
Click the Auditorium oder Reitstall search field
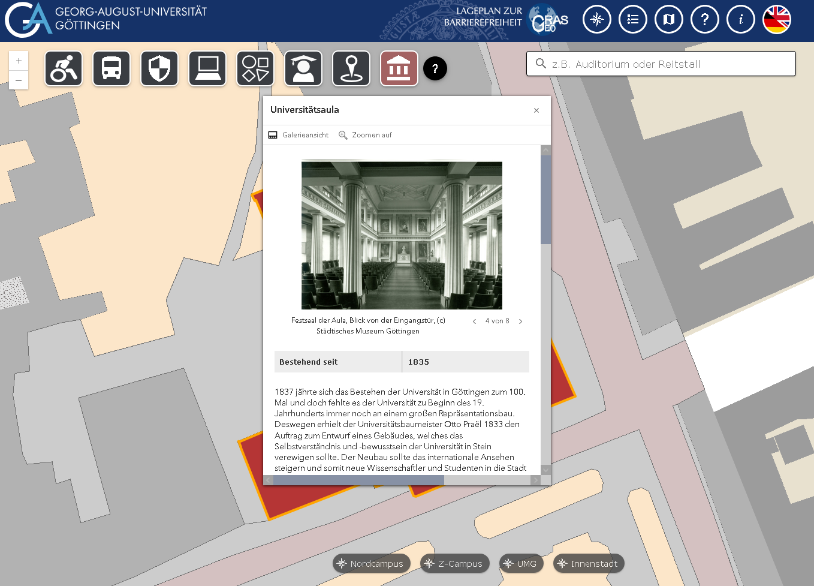pyautogui.click(x=659, y=64)
